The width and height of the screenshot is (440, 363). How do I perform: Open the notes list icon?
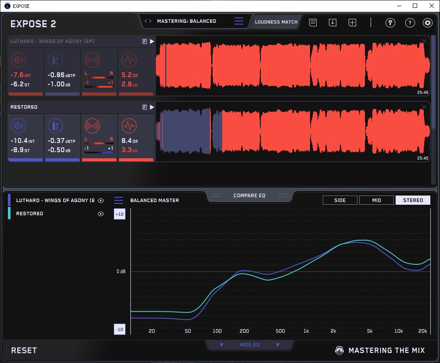pyautogui.click(x=313, y=22)
